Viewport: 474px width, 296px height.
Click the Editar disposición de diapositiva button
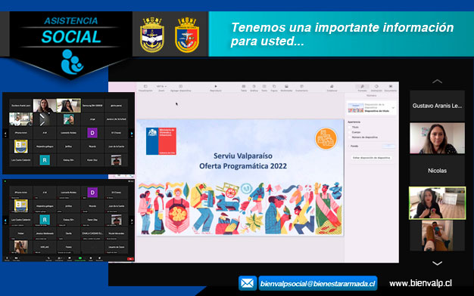click(371, 158)
